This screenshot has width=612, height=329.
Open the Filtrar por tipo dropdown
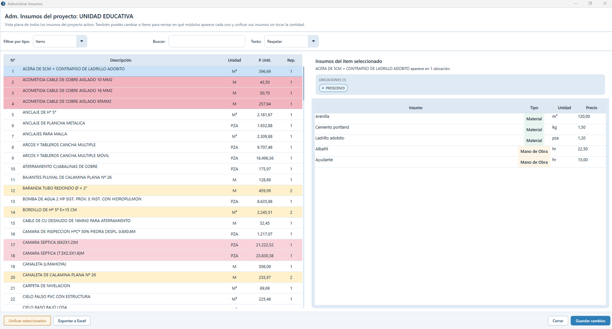click(60, 41)
